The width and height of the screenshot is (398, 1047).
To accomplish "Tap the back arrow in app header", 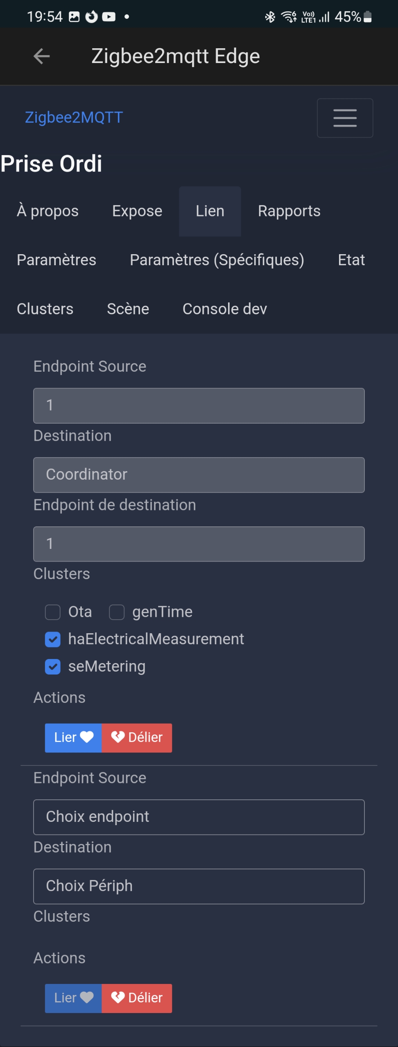I will 42,56.
